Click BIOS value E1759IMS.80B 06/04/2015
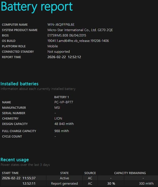 point(67,35)
